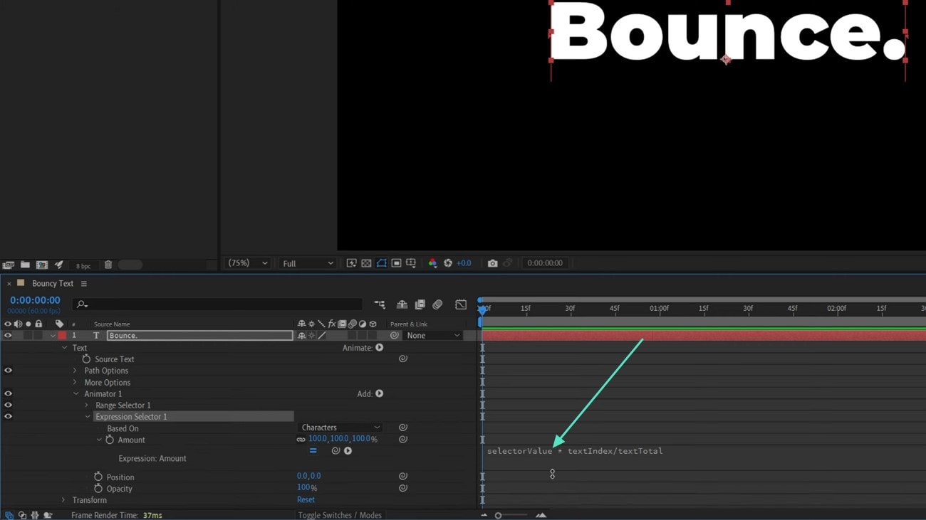Open Show Channel color management icon
This screenshot has width=926, height=520.
click(x=432, y=263)
